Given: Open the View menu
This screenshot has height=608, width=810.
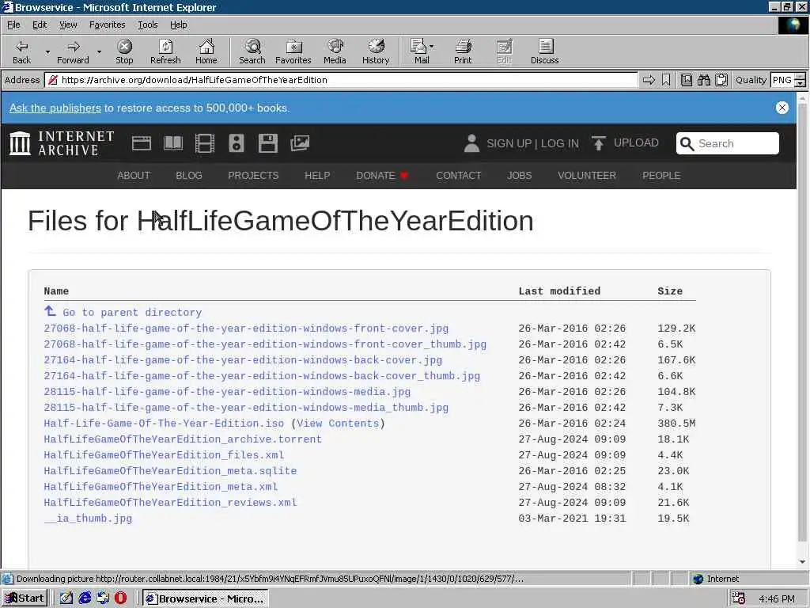Looking at the screenshot, I should pyautogui.click(x=68, y=25).
